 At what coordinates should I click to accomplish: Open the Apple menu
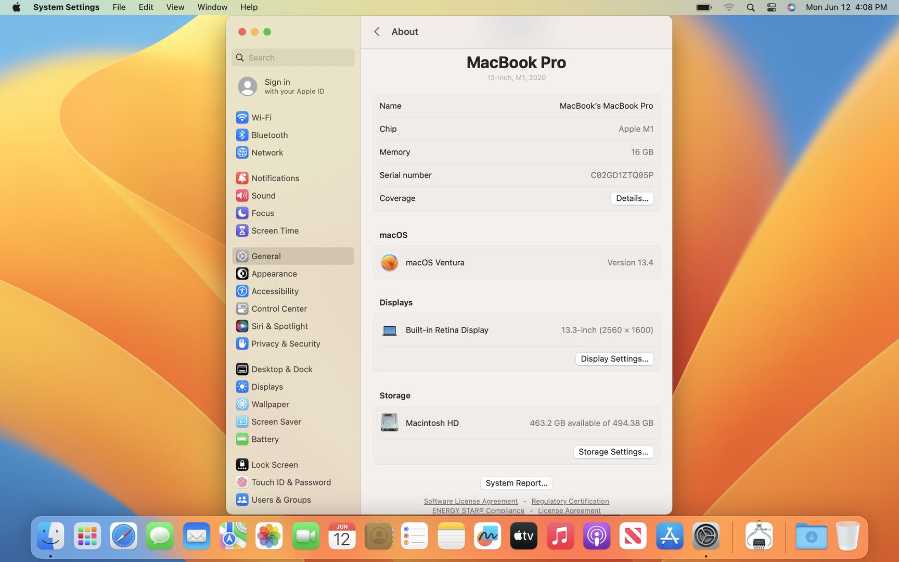click(16, 7)
